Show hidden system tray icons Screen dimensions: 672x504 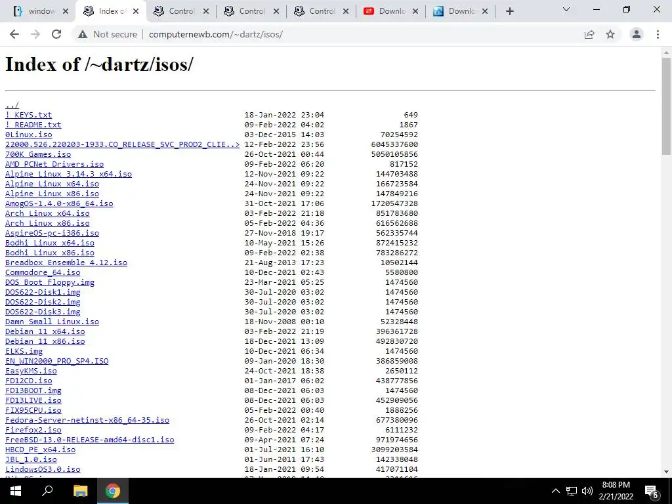pos(555,491)
